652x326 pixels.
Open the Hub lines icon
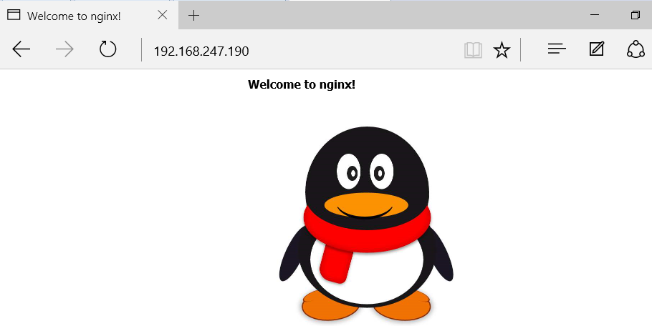557,49
